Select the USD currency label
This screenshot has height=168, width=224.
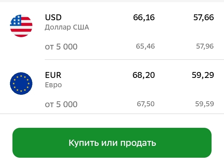coord(53,17)
